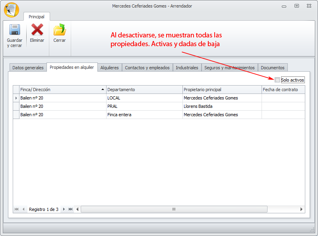
Task: Click Mercedes Ceferiades Gomes in LOCAL row
Action: 222,98
